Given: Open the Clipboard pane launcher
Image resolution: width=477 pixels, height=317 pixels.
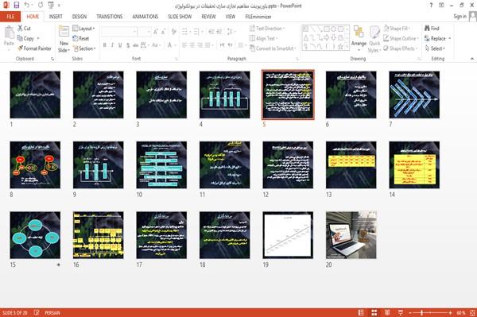Looking at the screenshot, I should tap(52, 59).
